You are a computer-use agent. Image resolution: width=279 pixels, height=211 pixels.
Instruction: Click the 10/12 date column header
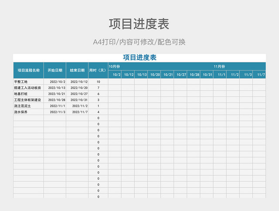(128, 74)
